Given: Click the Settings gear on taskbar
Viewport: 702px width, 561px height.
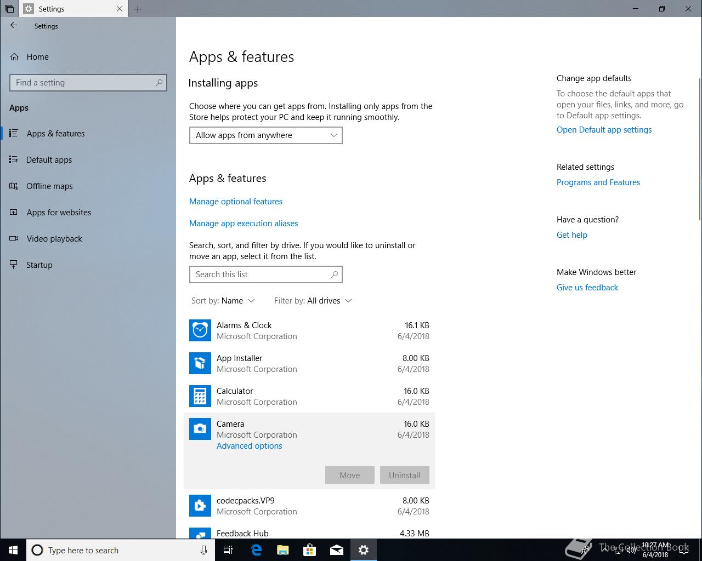Looking at the screenshot, I should coord(364,550).
